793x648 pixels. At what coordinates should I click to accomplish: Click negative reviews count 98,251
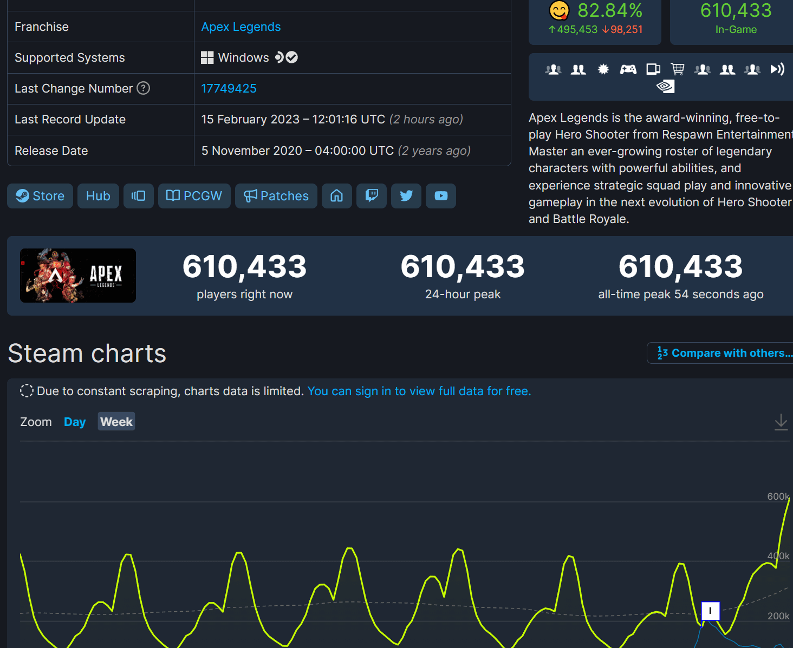click(x=622, y=30)
